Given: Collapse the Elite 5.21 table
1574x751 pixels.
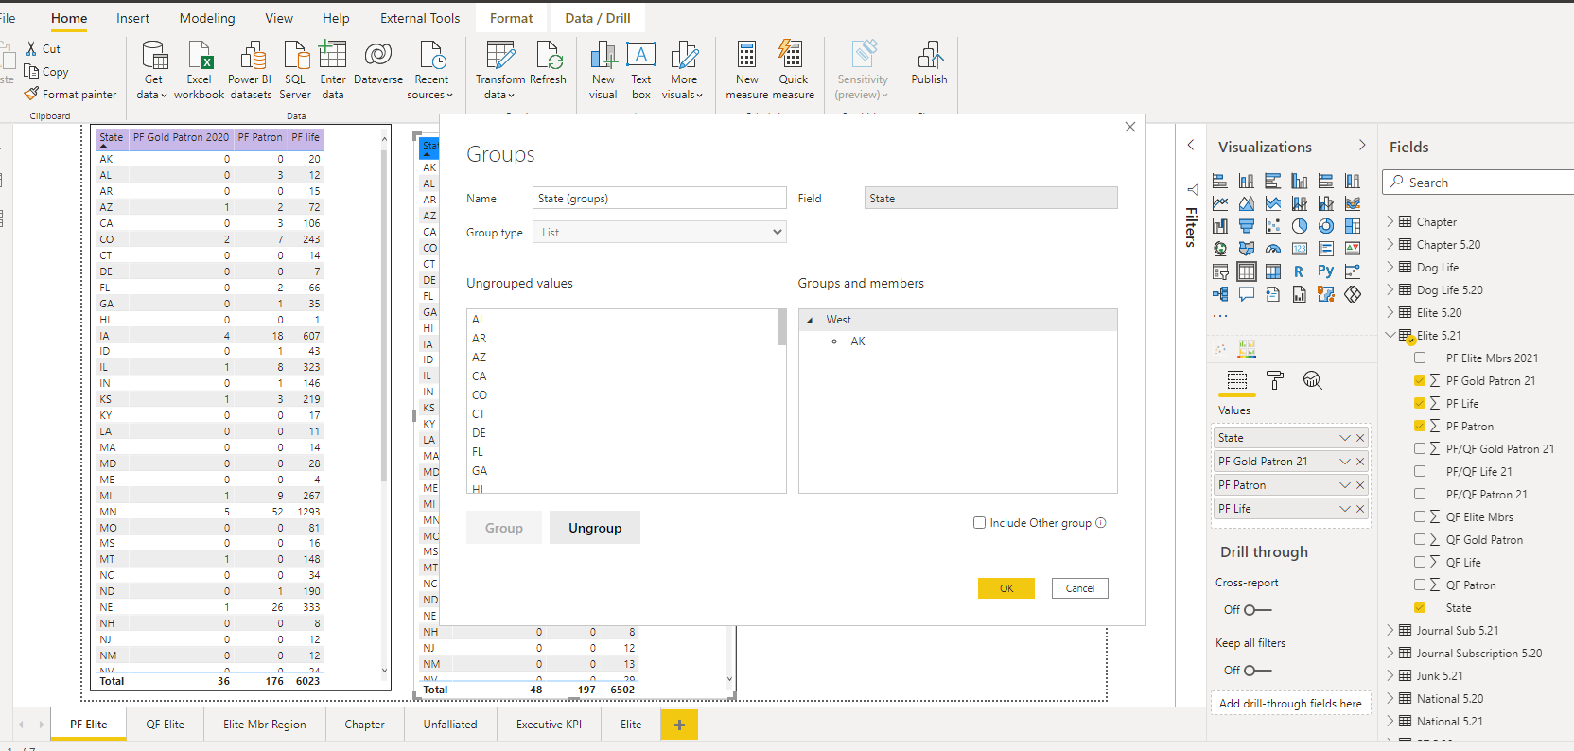Looking at the screenshot, I should click(1390, 335).
